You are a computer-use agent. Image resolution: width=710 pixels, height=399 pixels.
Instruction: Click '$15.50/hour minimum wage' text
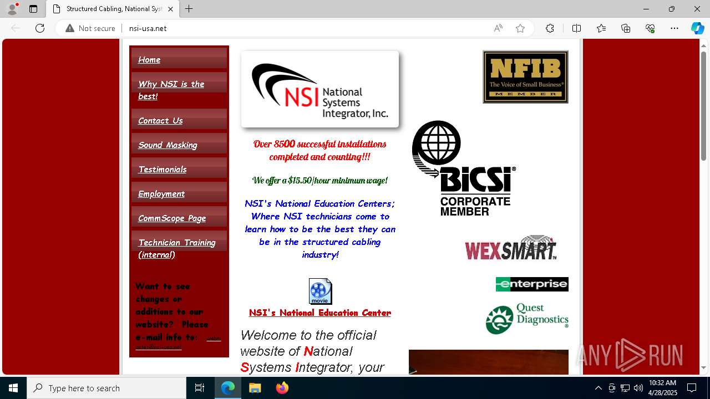point(320,180)
